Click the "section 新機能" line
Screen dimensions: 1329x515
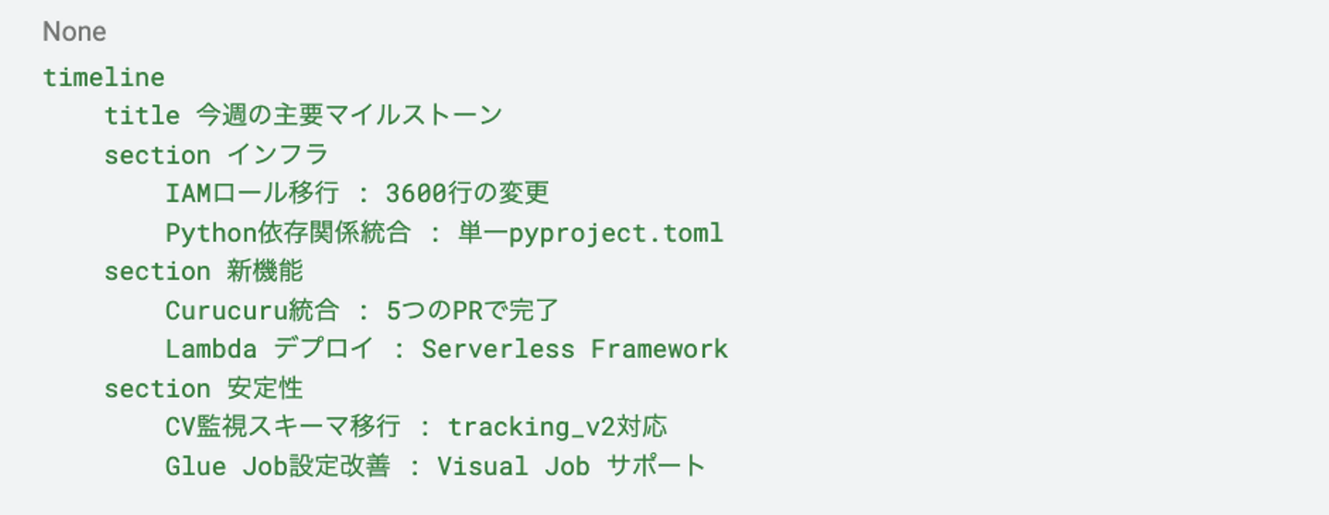(x=203, y=271)
